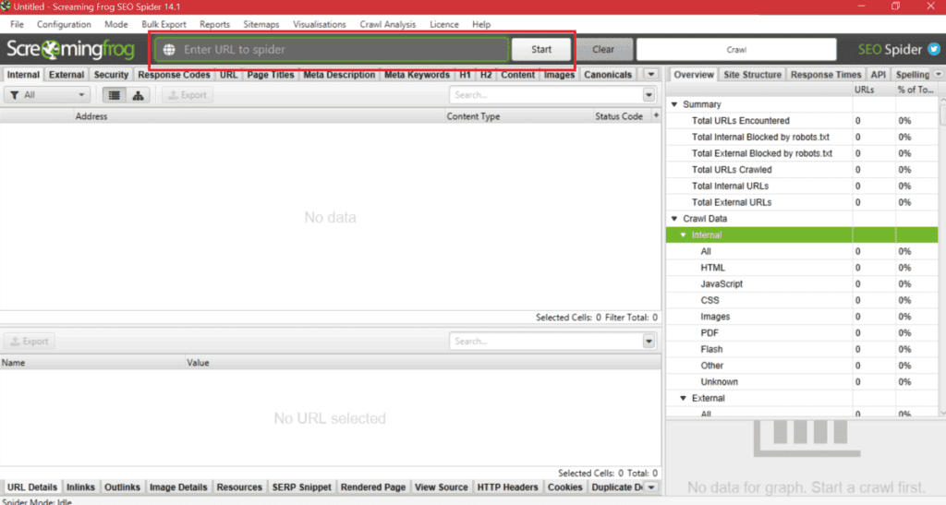The image size is (946, 505).
Task: Click the Start button
Action: 541,50
